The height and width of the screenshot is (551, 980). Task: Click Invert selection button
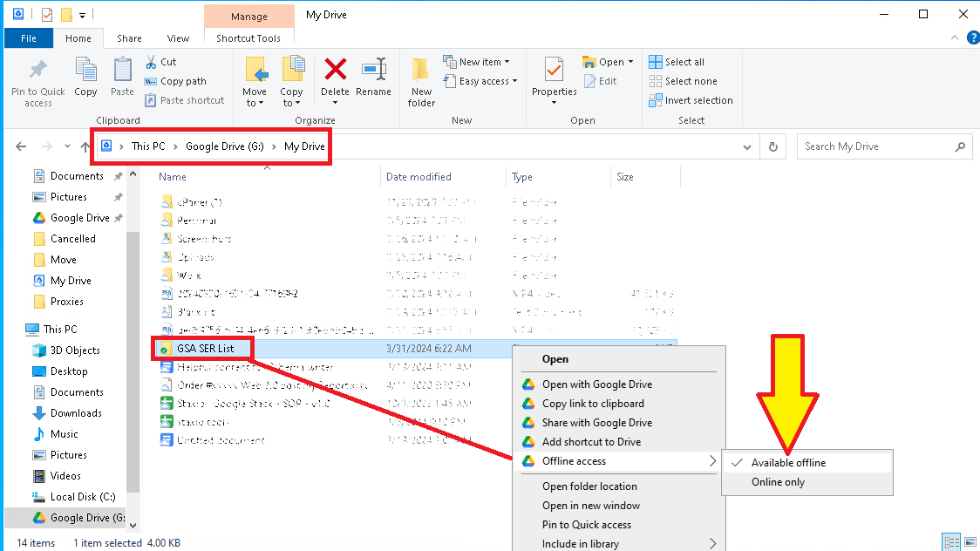tap(698, 100)
